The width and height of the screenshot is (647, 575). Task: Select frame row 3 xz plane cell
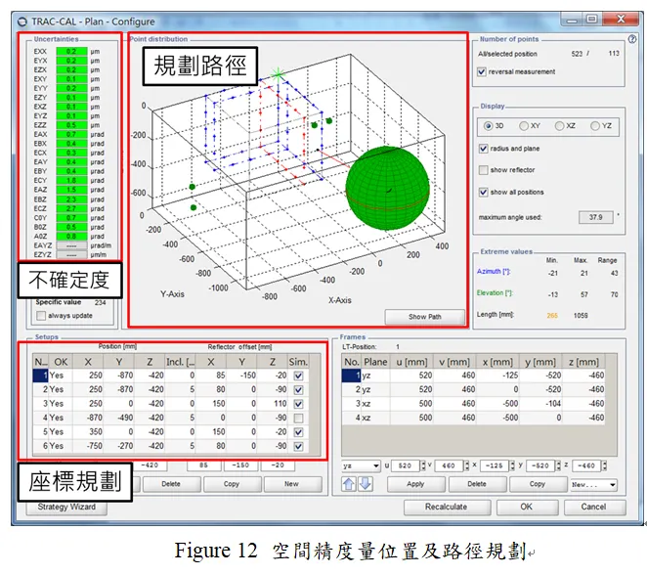376,404
